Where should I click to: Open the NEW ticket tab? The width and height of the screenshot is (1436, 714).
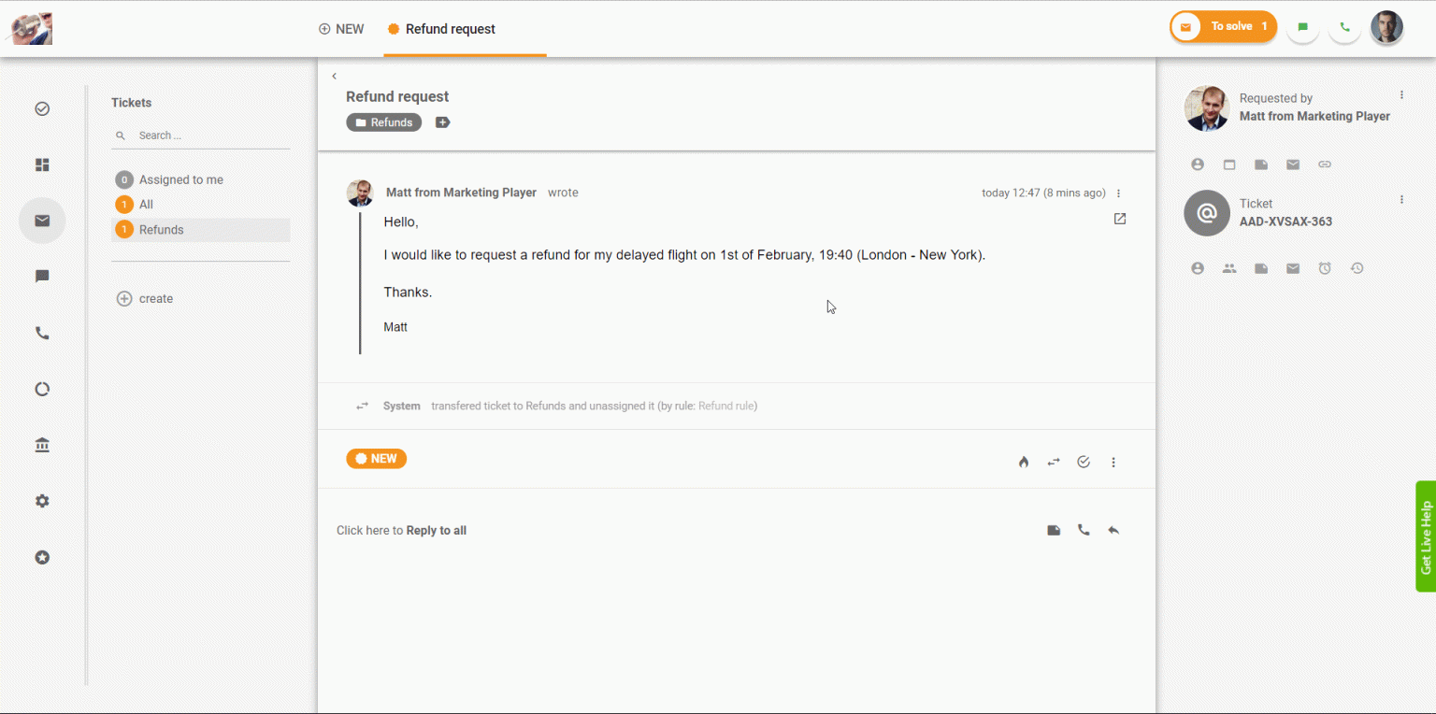[x=341, y=28]
